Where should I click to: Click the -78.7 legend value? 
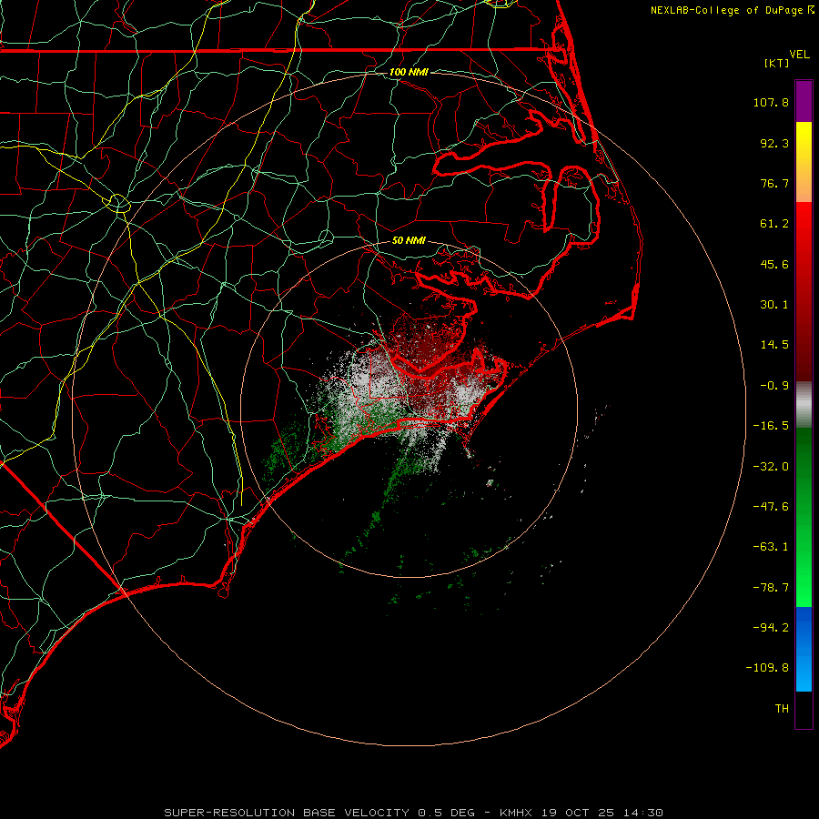771,588
